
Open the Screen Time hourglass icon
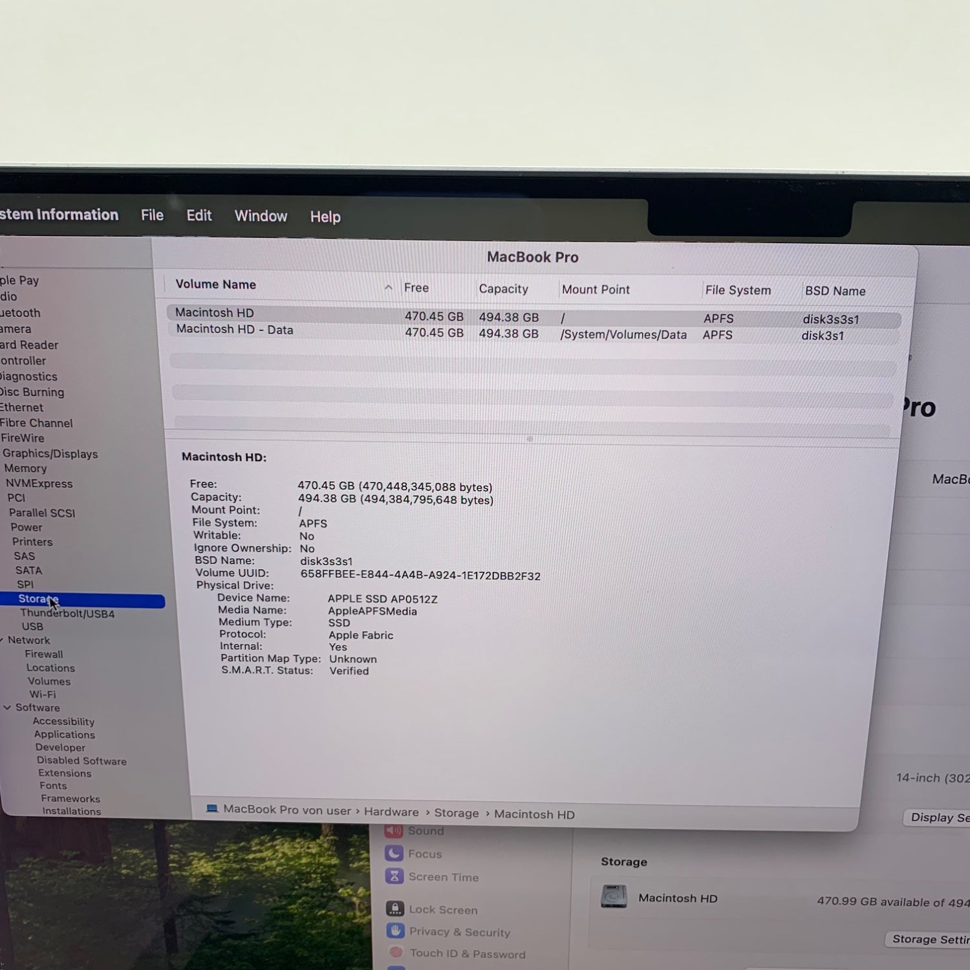394,876
